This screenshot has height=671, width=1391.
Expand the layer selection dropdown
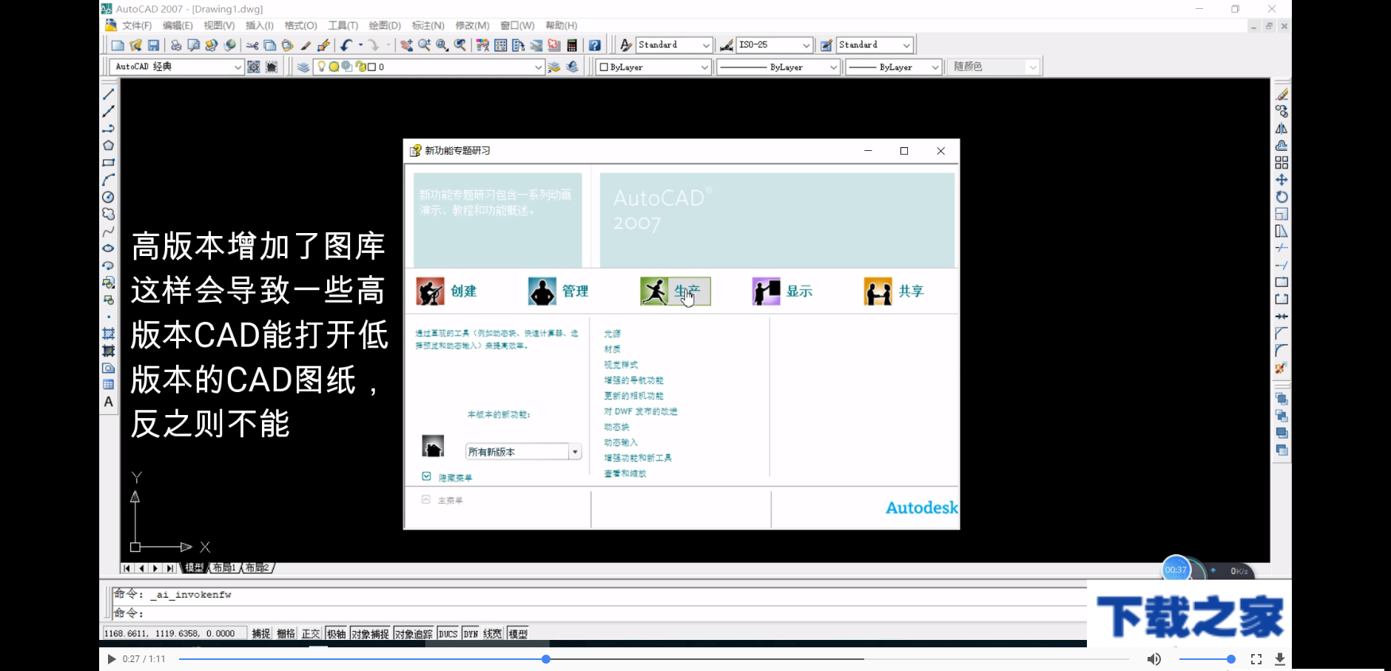pyautogui.click(x=539, y=67)
